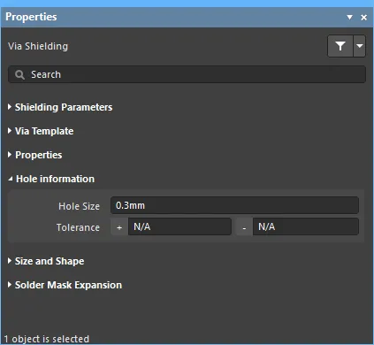Click the minus tolerance button
This screenshot has width=374, height=345.
[244, 227]
